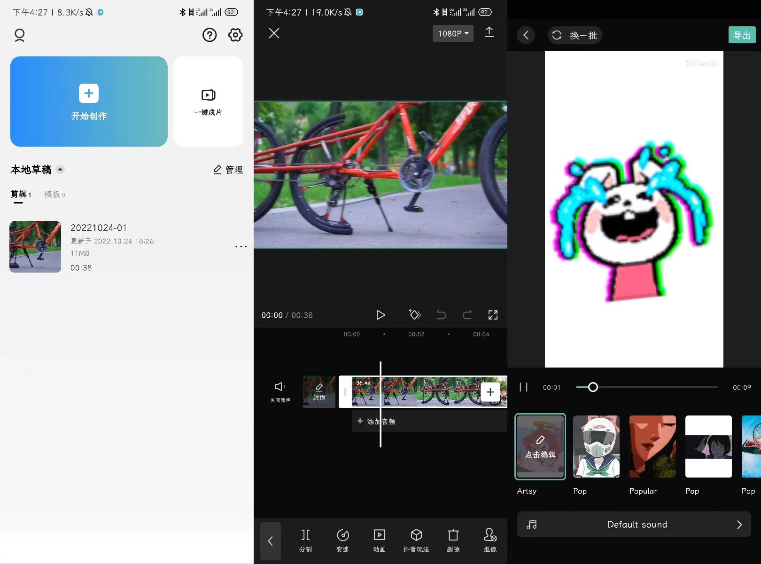Play the video preview in editor
The height and width of the screenshot is (564, 761).
380,315
